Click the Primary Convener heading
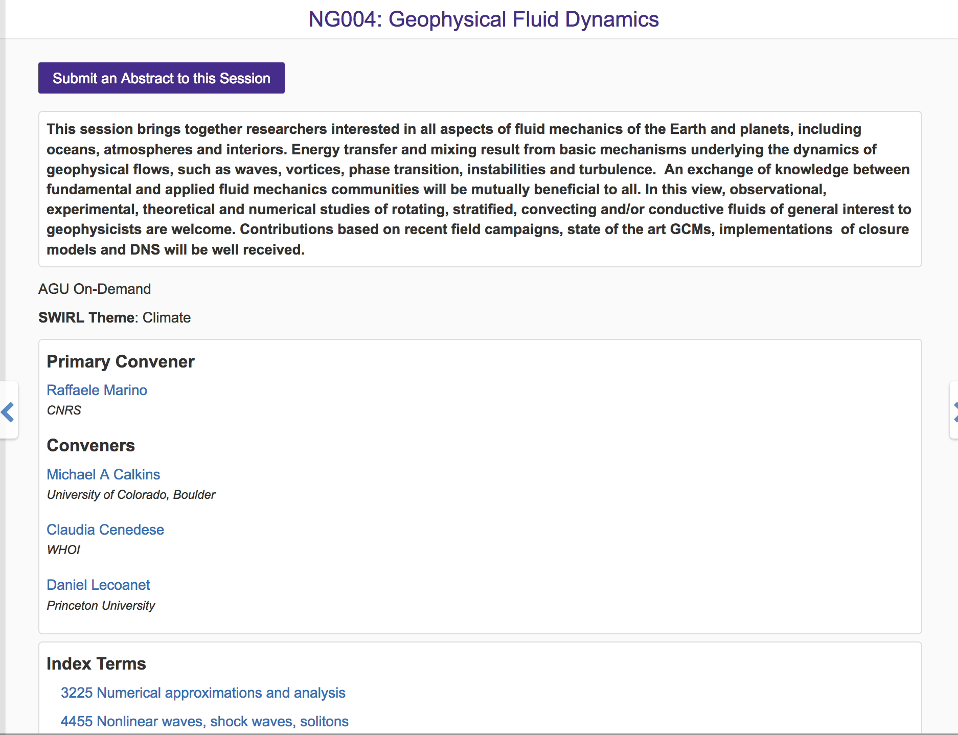 [x=121, y=361]
